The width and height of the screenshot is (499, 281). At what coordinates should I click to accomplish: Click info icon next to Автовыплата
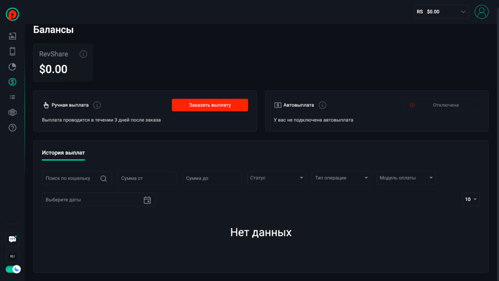click(323, 105)
